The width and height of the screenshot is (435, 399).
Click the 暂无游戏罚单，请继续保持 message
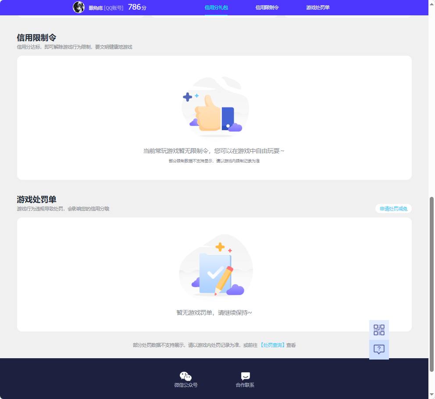point(214,313)
